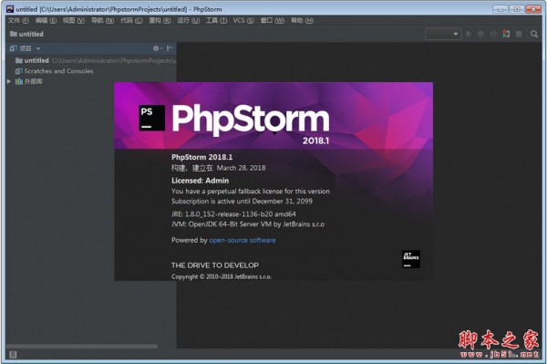Viewport: 547px width, 364px height.
Task: Follow the open-source software link
Action: (x=243, y=240)
